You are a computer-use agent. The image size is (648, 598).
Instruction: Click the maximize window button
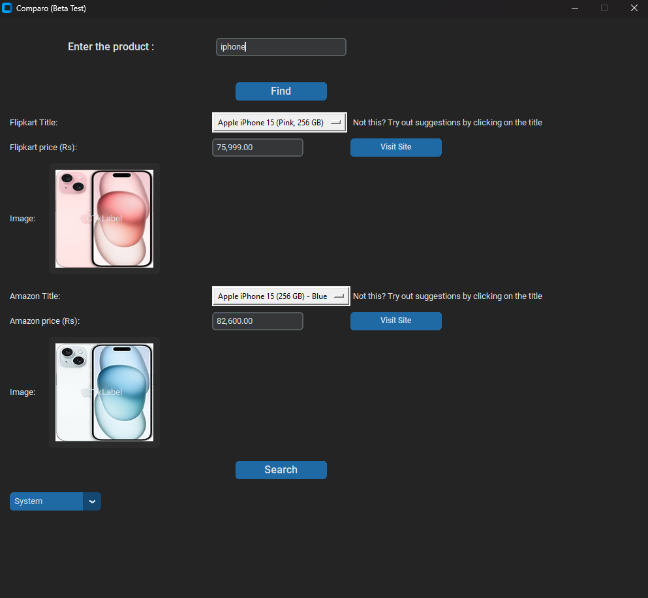click(x=604, y=8)
